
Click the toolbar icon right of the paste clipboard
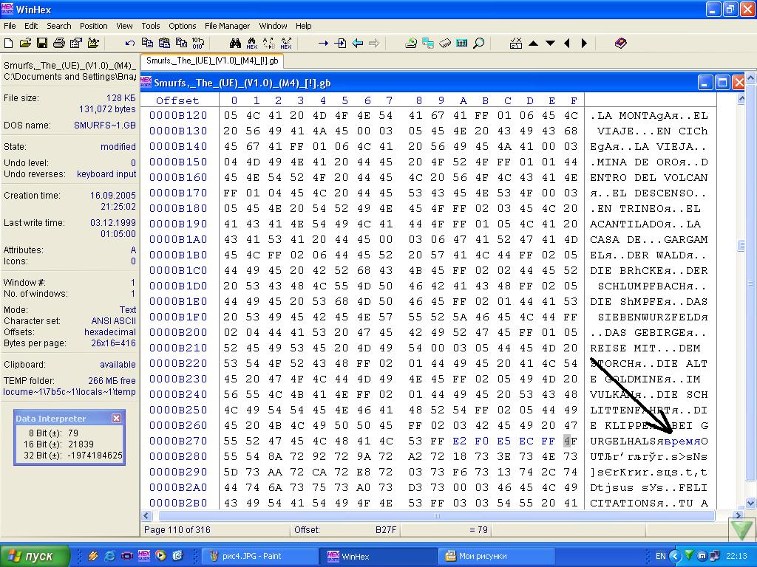click(x=181, y=44)
